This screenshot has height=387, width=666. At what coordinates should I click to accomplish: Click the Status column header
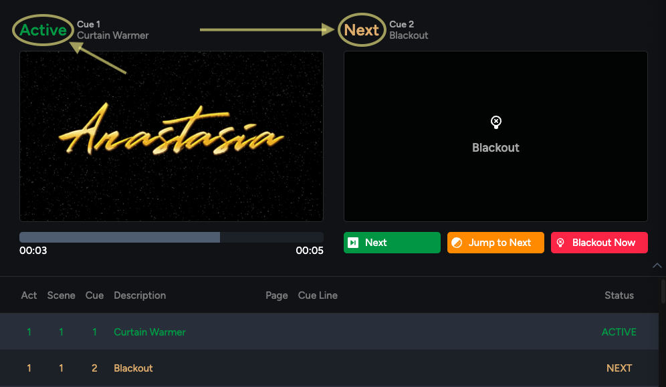coord(619,295)
